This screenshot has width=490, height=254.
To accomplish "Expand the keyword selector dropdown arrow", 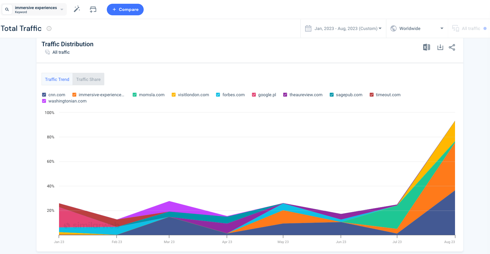I will coord(62,9).
